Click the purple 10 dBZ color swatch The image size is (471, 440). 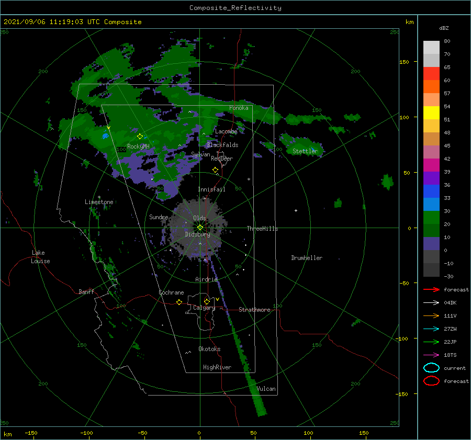pyautogui.click(x=431, y=243)
